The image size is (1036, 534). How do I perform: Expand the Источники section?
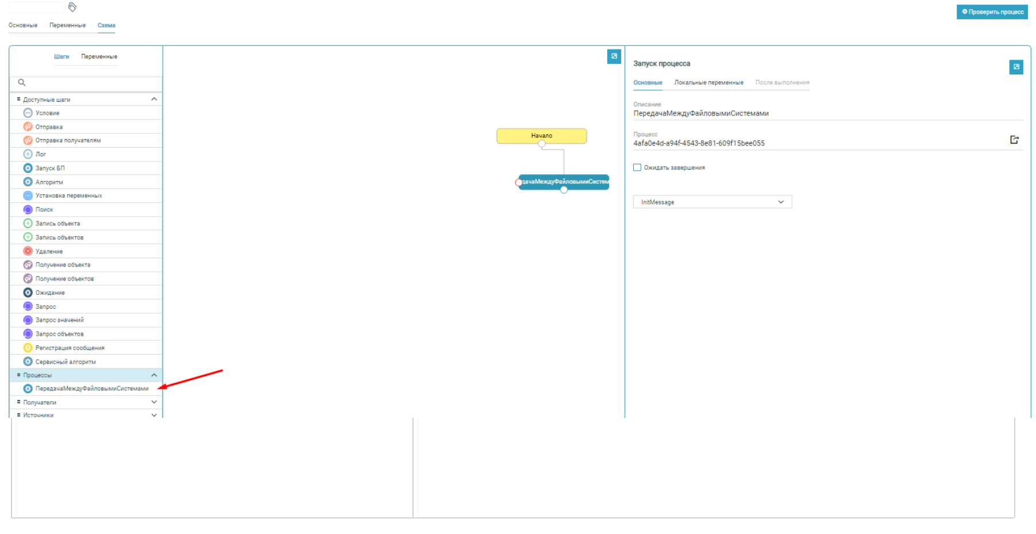tap(154, 414)
